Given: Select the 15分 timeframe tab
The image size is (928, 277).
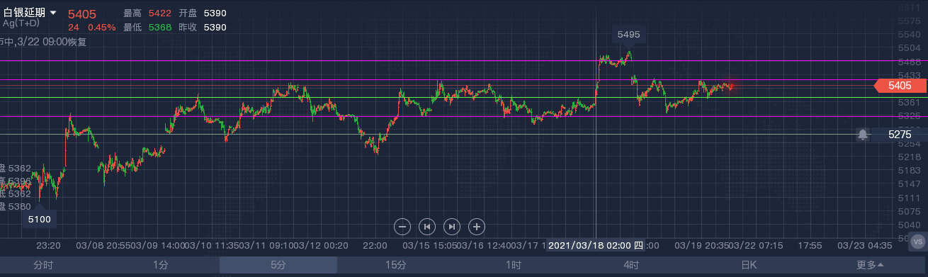Looking at the screenshot, I should (395, 266).
